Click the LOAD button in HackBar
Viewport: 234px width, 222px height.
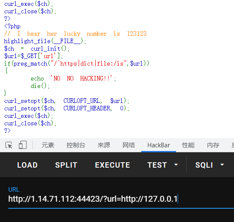(27, 165)
